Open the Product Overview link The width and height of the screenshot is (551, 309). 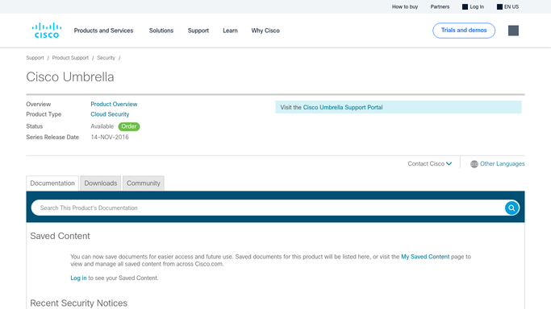(x=114, y=104)
